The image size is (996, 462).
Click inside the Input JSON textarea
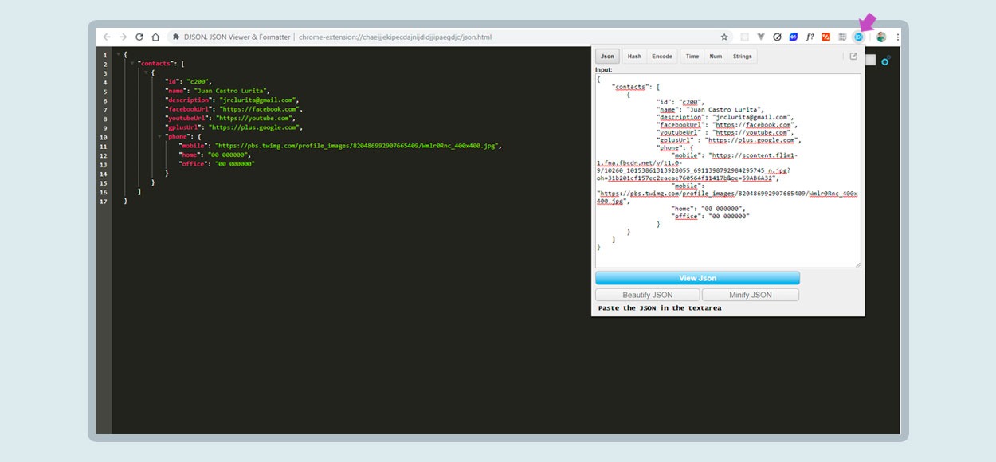[x=728, y=171]
